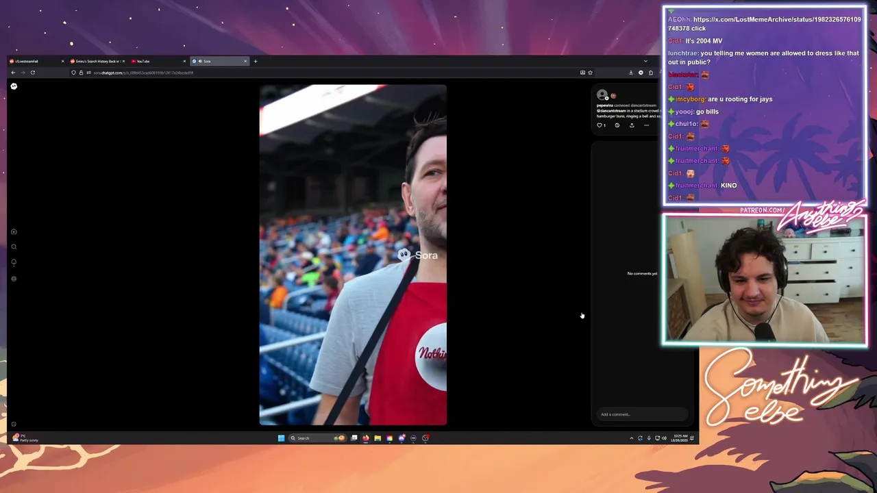The image size is (877, 493).
Task: Expand the system tray hidden icons chevron
Action: (631, 438)
